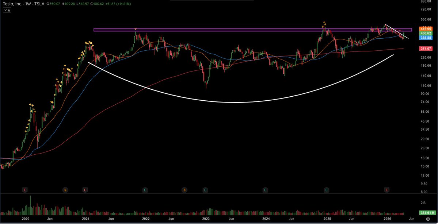The image size is (438, 224).
Task: Click the red 274.07 price label
Action: 425,49
